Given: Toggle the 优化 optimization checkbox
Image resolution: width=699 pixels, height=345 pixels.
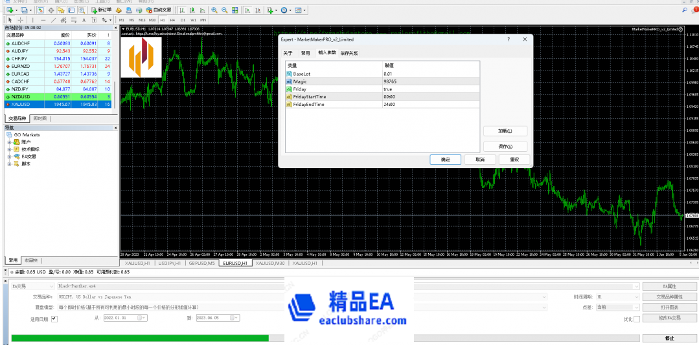Looking at the screenshot, I should tap(636, 319).
